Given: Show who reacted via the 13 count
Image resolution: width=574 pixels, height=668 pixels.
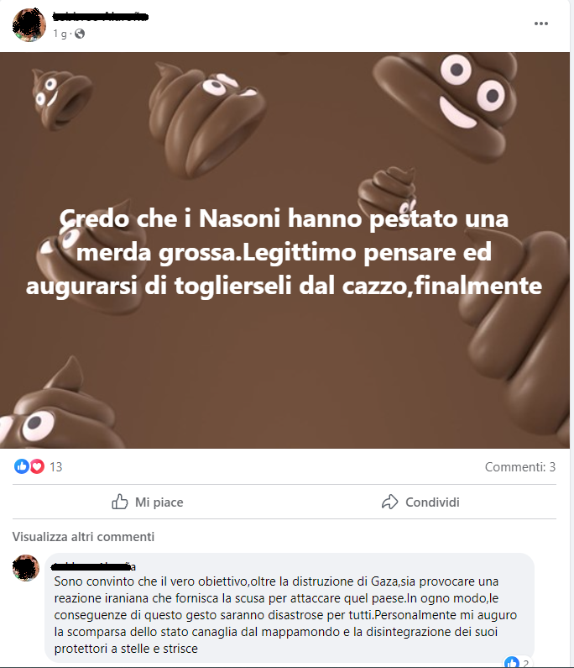Looking at the screenshot, I should (x=55, y=467).
